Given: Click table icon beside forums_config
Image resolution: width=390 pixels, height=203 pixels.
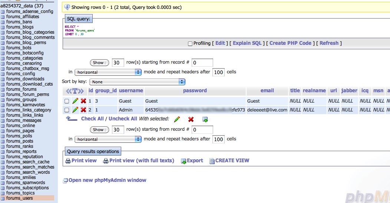Looking at the screenshot, I should 3,74.
